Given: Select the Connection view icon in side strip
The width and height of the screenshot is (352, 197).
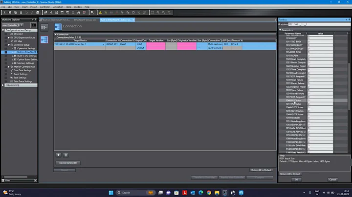Looking at the screenshot, I should tap(44, 39).
